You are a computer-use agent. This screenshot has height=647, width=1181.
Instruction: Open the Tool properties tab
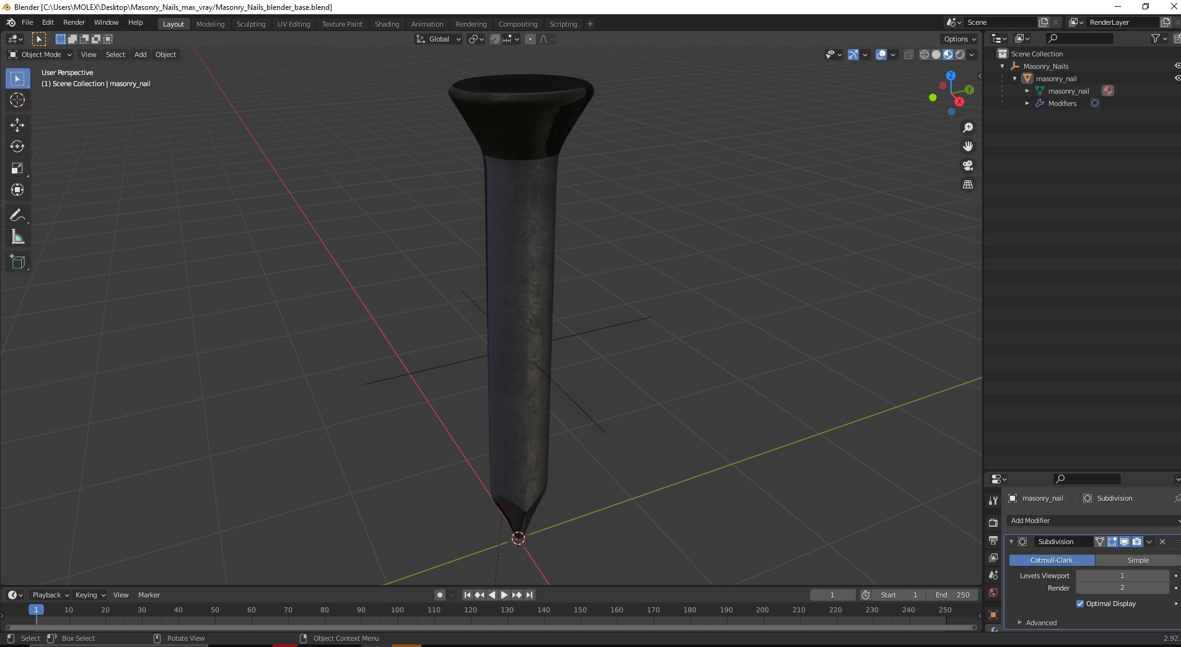(993, 500)
